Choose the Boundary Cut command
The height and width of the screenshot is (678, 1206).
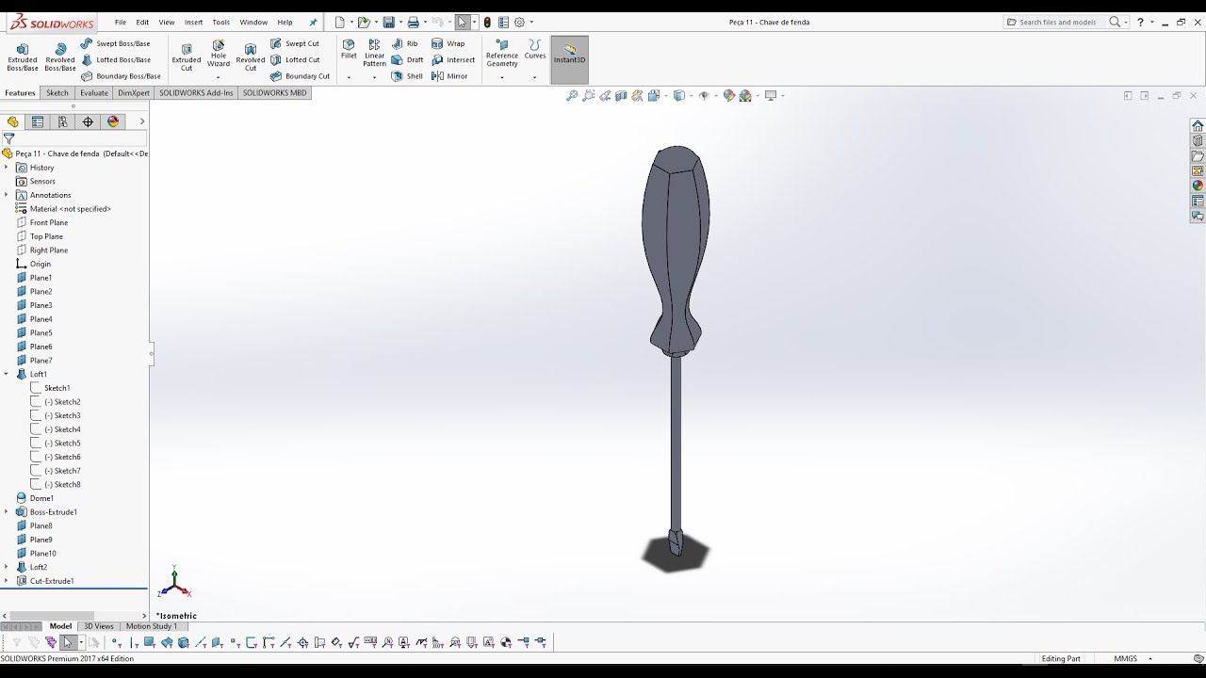pyautogui.click(x=300, y=76)
